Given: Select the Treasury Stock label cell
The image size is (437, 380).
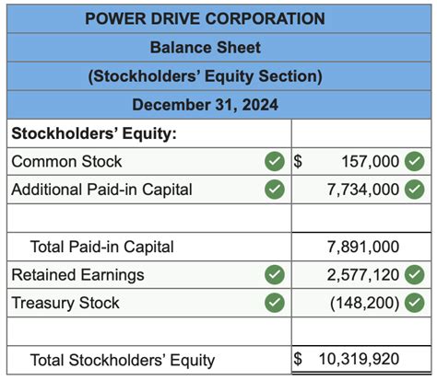Looking at the screenshot, I should click(x=149, y=303).
